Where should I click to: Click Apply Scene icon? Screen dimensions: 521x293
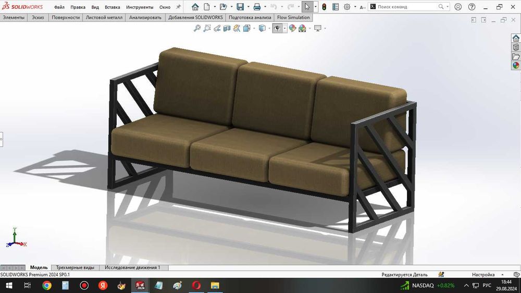[302, 28]
